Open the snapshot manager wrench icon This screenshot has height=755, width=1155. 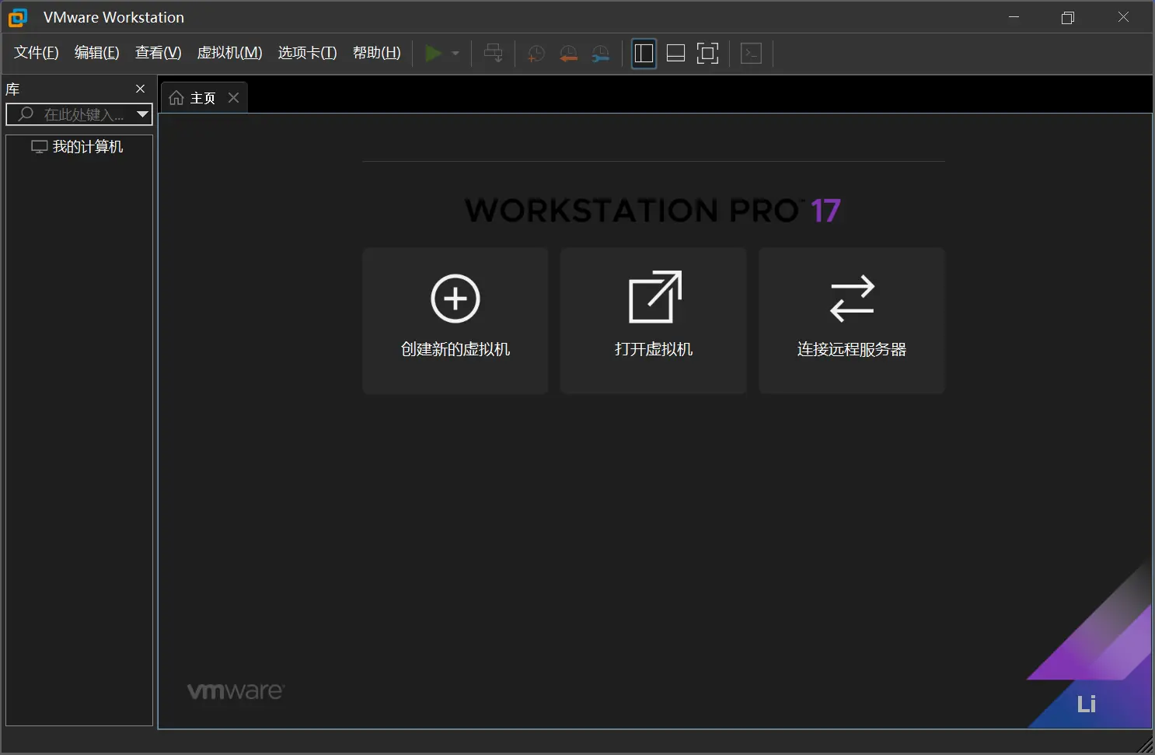pos(601,54)
